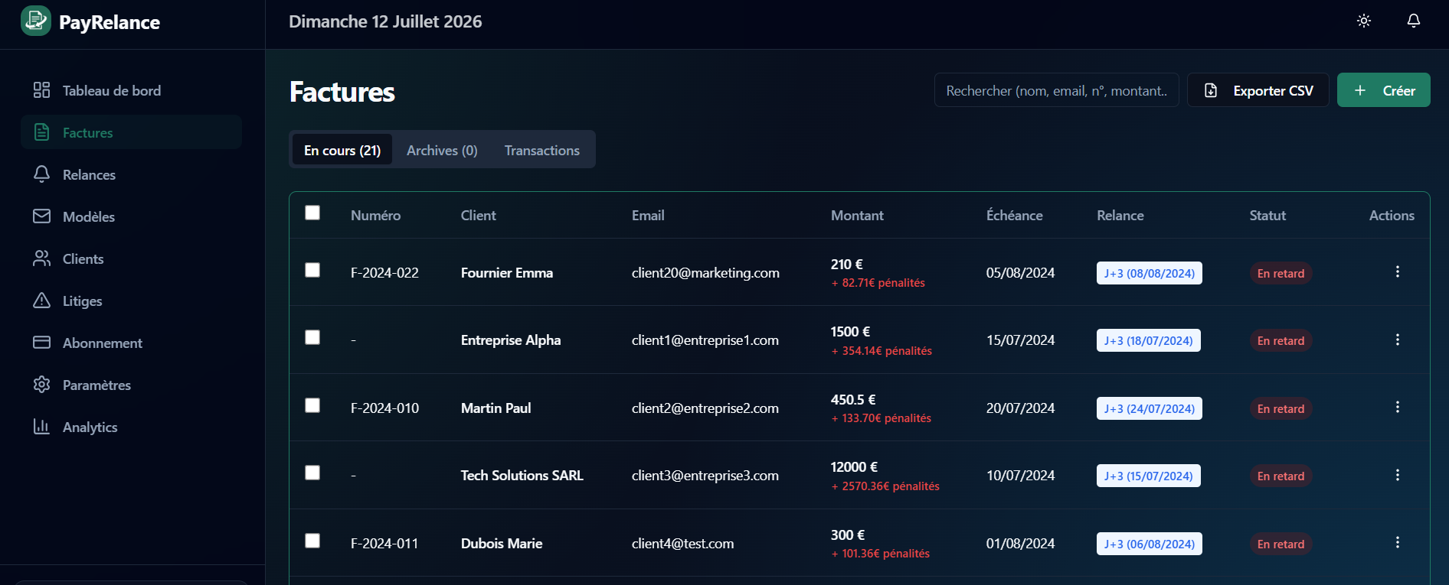Click the J+3 (08/08/2024) relance badge
This screenshot has width=1449, height=585.
click(1150, 273)
